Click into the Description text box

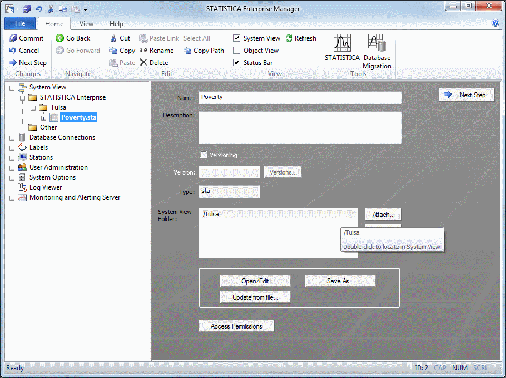point(300,128)
